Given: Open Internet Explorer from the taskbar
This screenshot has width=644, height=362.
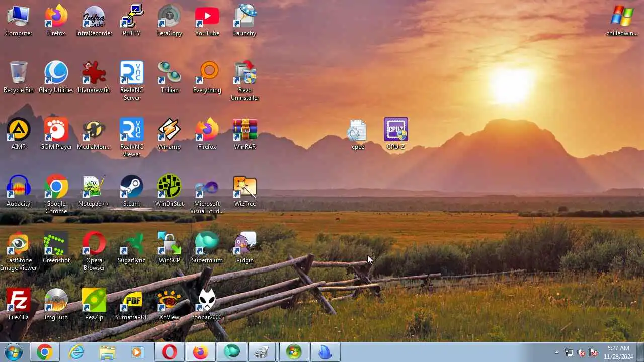Looking at the screenshot, I should pyautogui.click(x=76, y=352).
